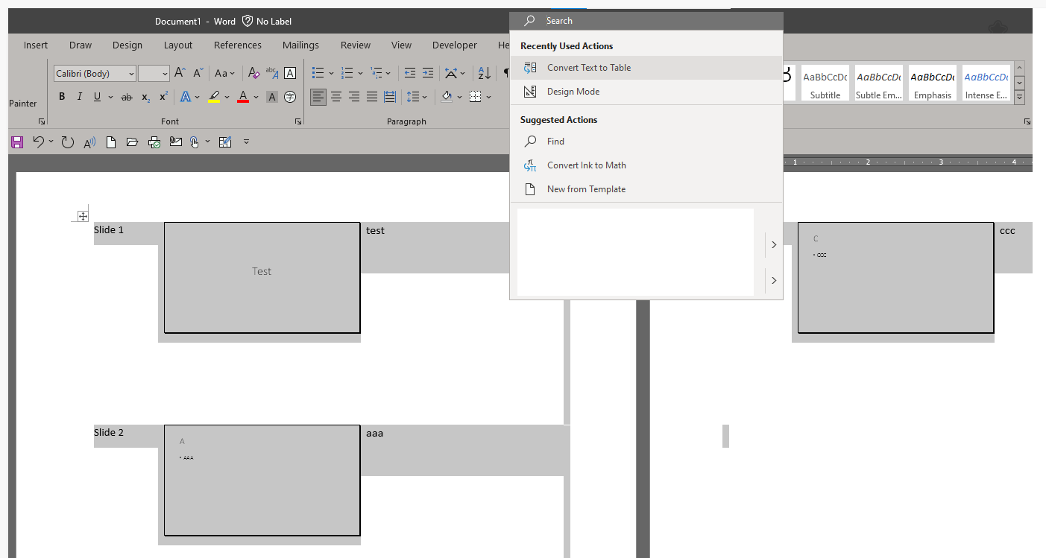The image size is (1046, 558).
Task: Toggle Align Right paragraph alignment
Action: pyautogui.click(x=354, y=97)
